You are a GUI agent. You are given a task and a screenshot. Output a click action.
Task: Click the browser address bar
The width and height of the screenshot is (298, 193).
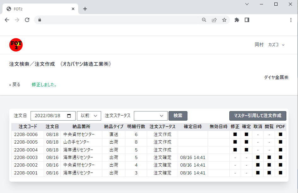click(120, 20)
